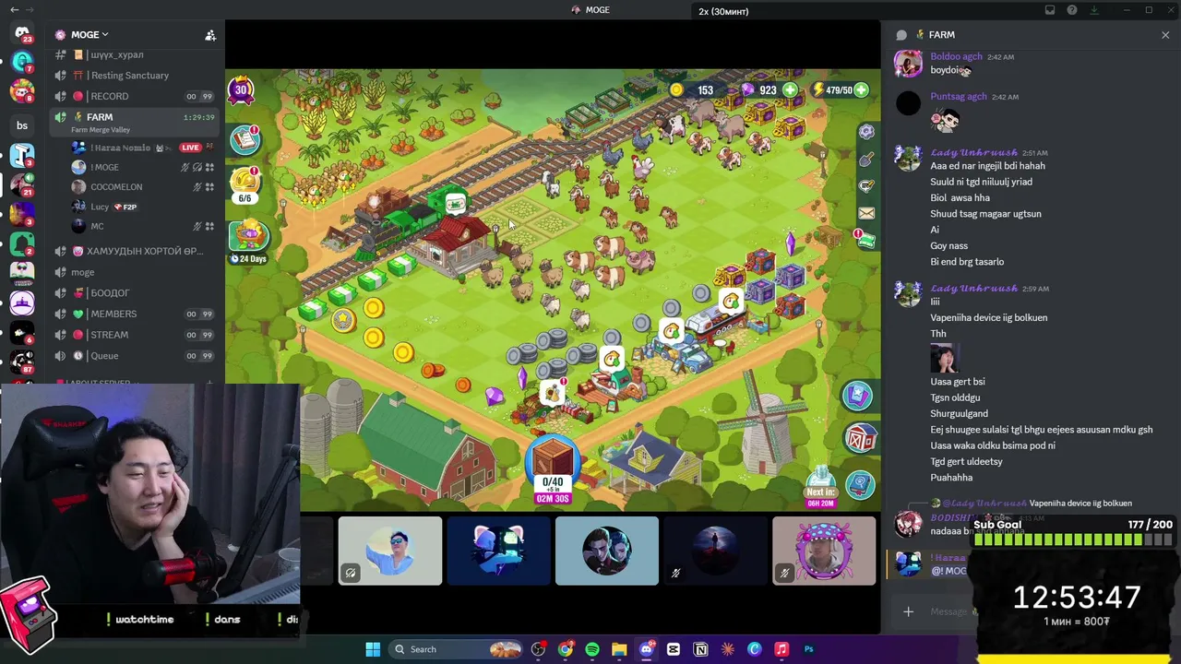
Task: Add energy with green plus button
Action: pos(861,89)
